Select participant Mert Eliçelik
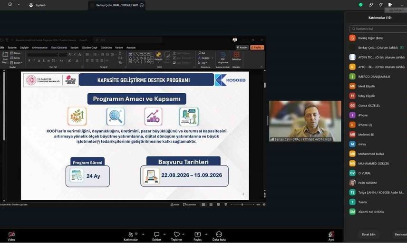The height and width of the screenshot is (243, 407). point(378,86)
